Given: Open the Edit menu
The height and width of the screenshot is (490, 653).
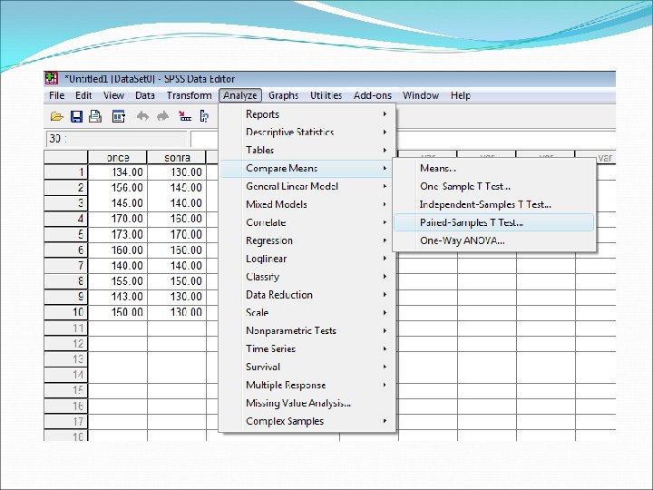Looking at the screenshot, I should pos(83,95).
